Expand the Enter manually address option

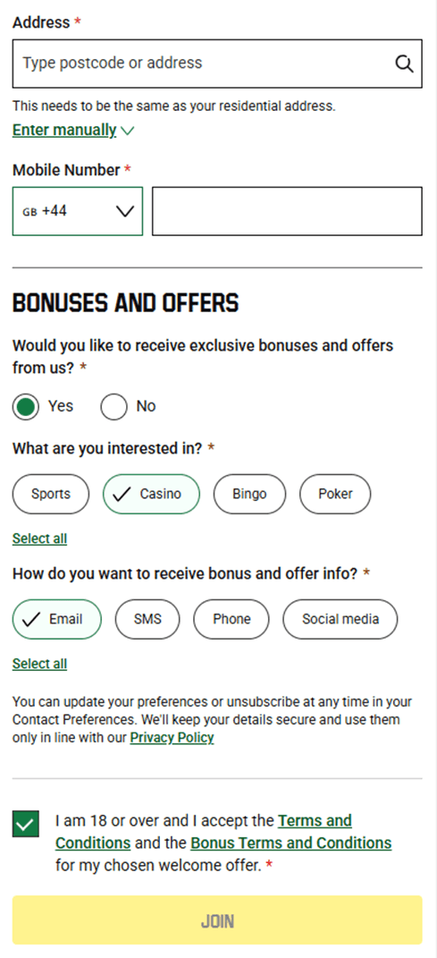[x=64, y=130]
